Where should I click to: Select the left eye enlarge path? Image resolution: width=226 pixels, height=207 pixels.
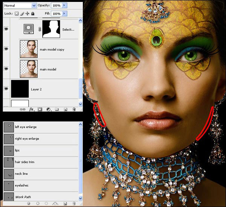click(41, 127)
